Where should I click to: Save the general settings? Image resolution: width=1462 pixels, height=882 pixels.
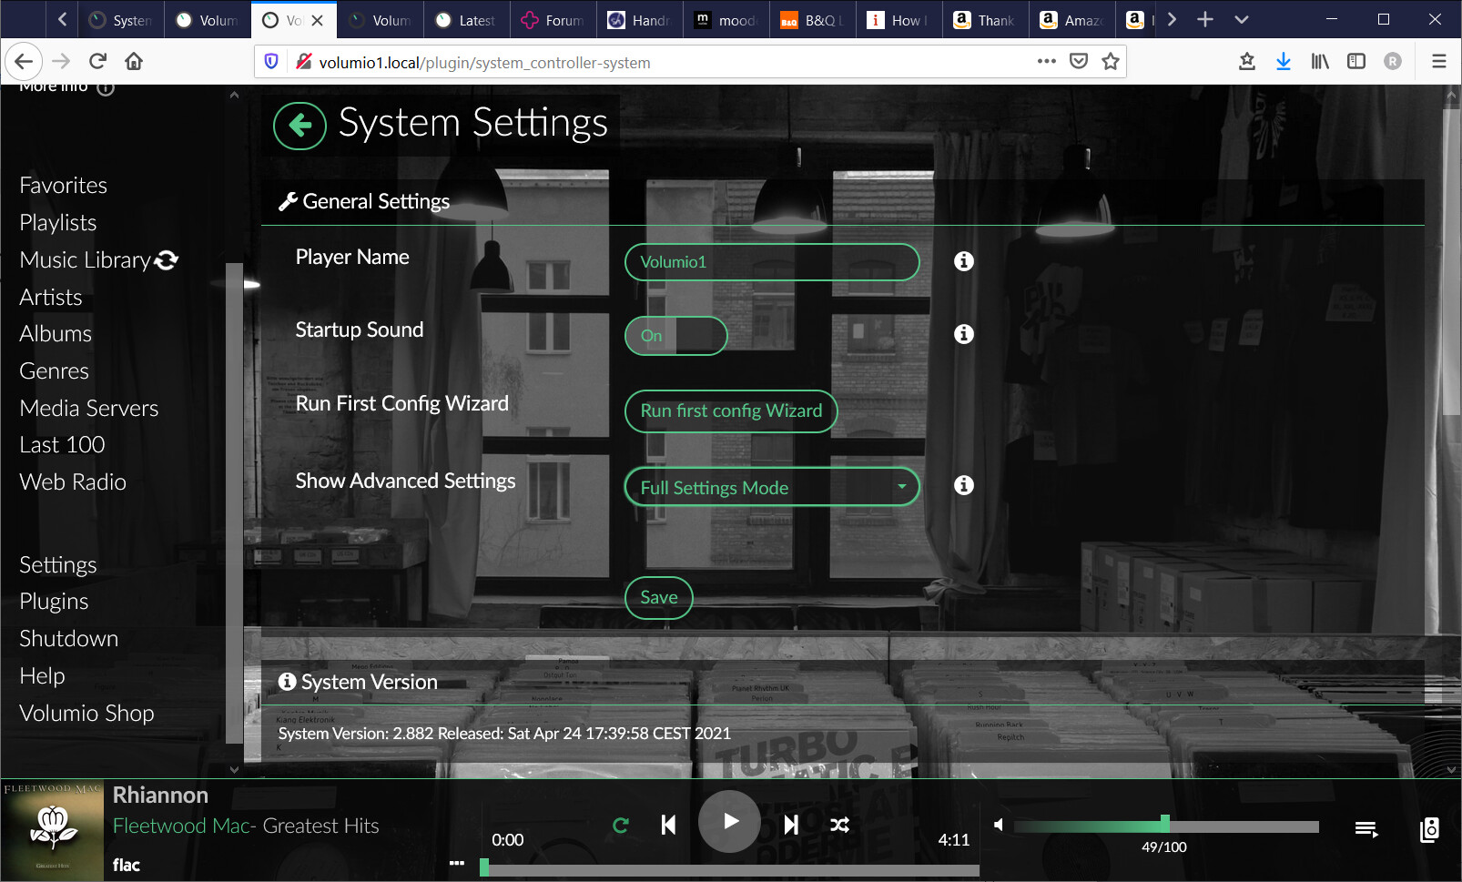[659, 598]
